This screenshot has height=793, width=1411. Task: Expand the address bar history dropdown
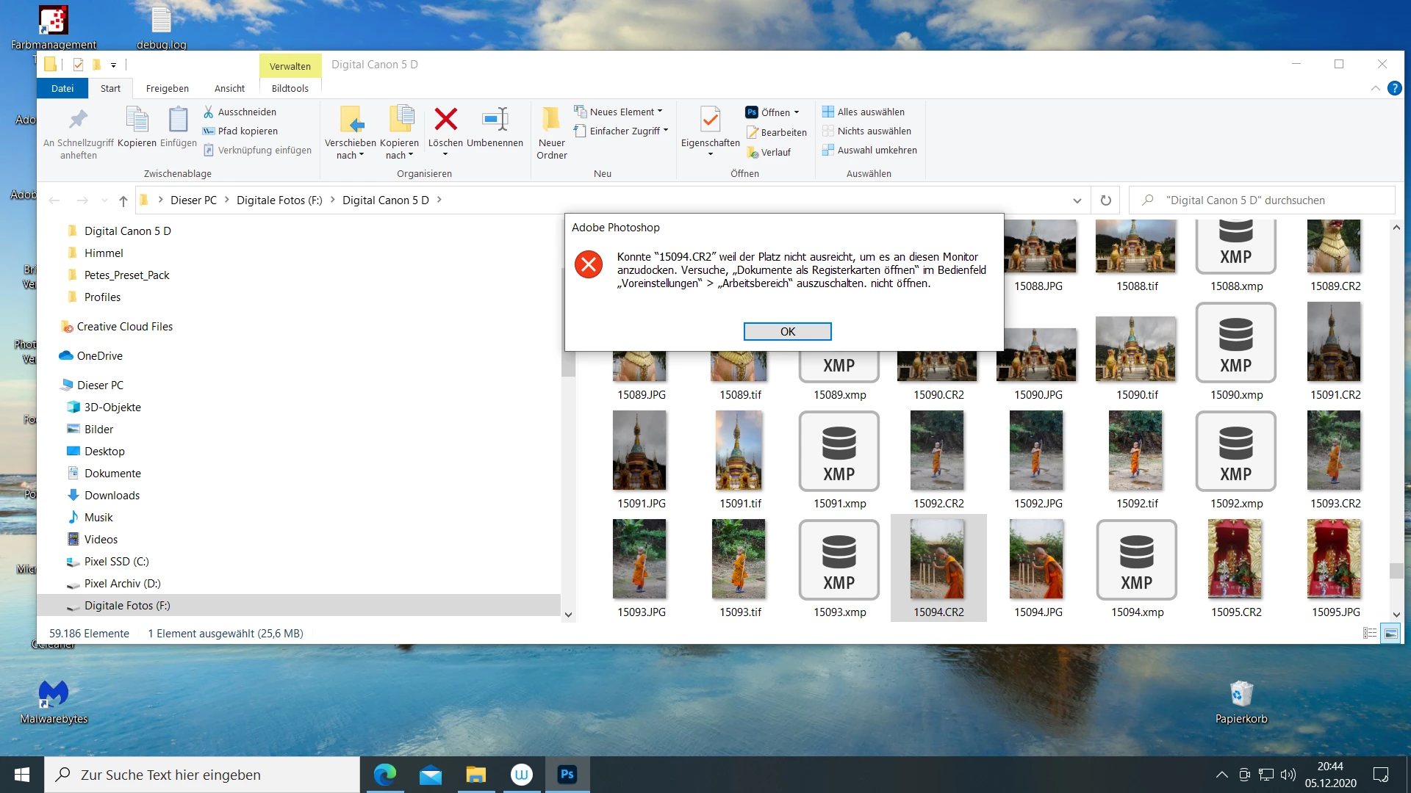point(1077,200)
